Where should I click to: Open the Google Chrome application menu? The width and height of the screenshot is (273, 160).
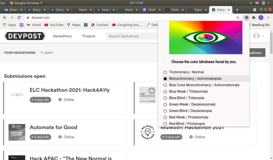[x=26, y=3]
